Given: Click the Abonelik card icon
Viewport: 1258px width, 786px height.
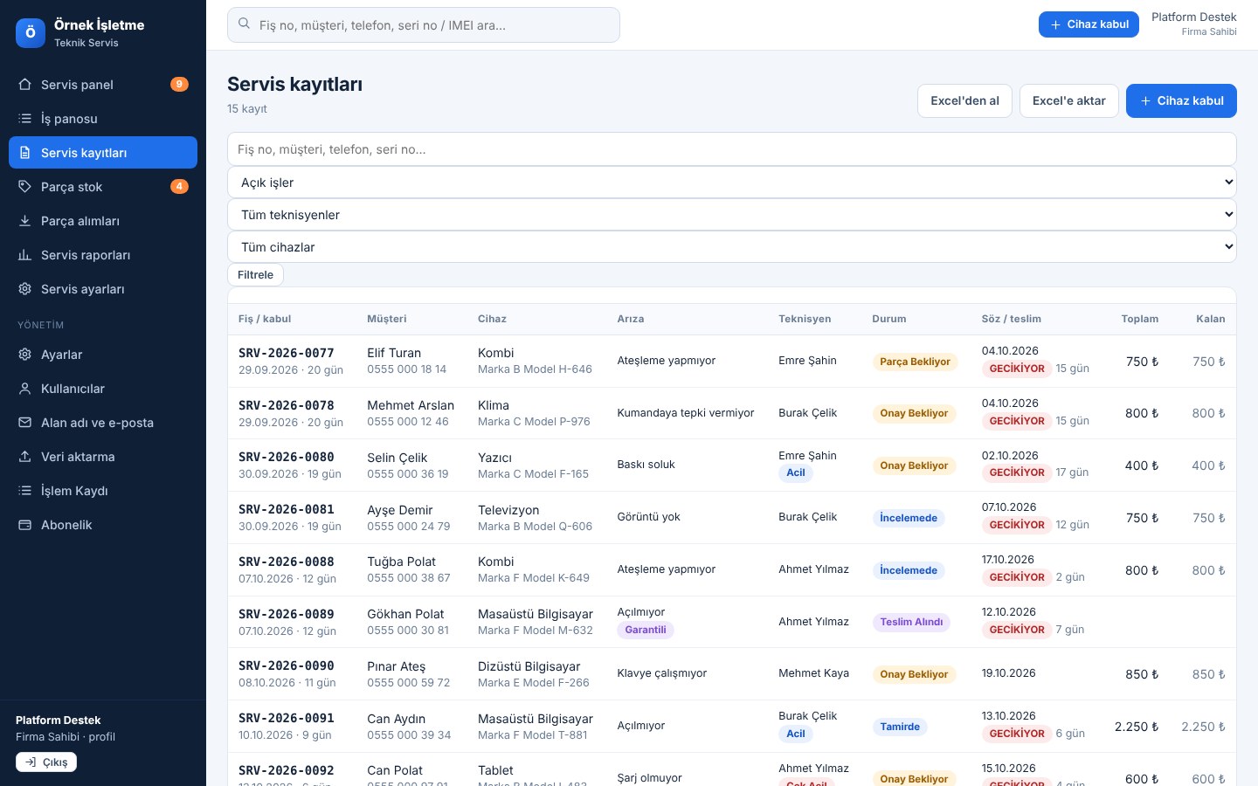Looking at the screenshot, I should 24,525.
